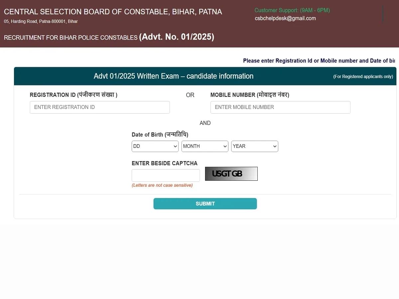Focus the Enter Mobile Number text box
The image size is (399, 299).
click(x=280, y=107)
